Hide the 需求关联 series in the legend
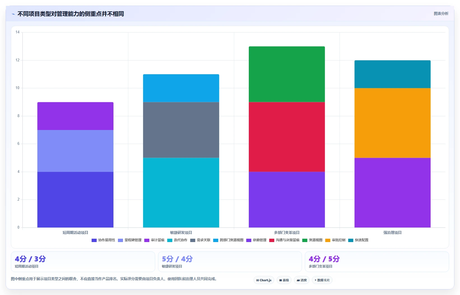The width and height of the screenshot is (460, 295). click(200, 240)
